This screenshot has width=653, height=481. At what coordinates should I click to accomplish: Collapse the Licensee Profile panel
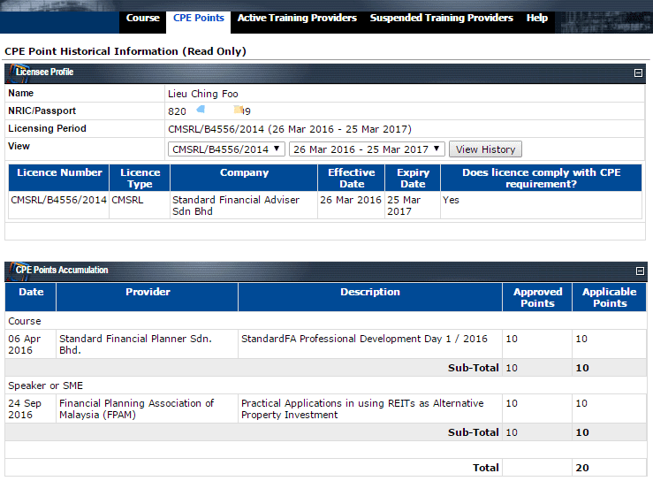638,73
